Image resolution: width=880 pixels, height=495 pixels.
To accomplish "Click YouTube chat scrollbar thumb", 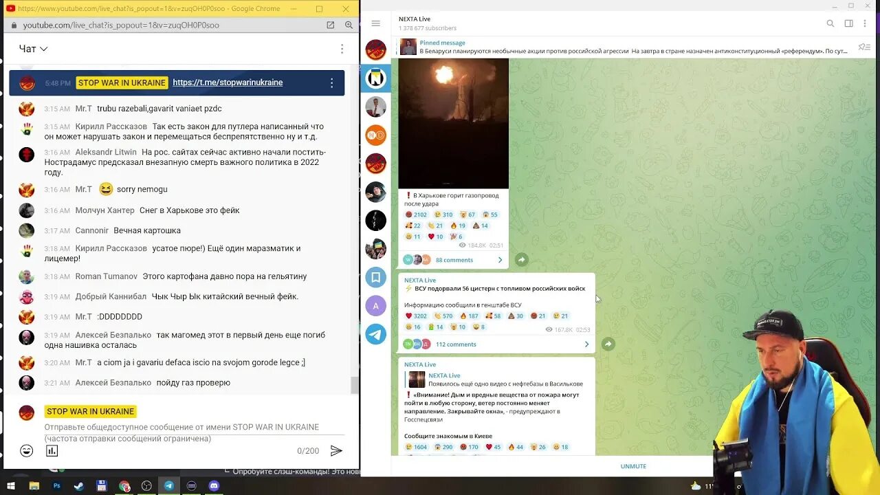I will (355, 385).
